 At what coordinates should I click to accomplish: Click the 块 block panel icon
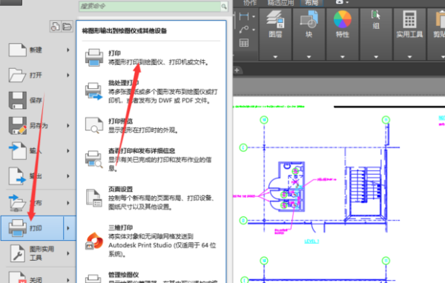309,19
